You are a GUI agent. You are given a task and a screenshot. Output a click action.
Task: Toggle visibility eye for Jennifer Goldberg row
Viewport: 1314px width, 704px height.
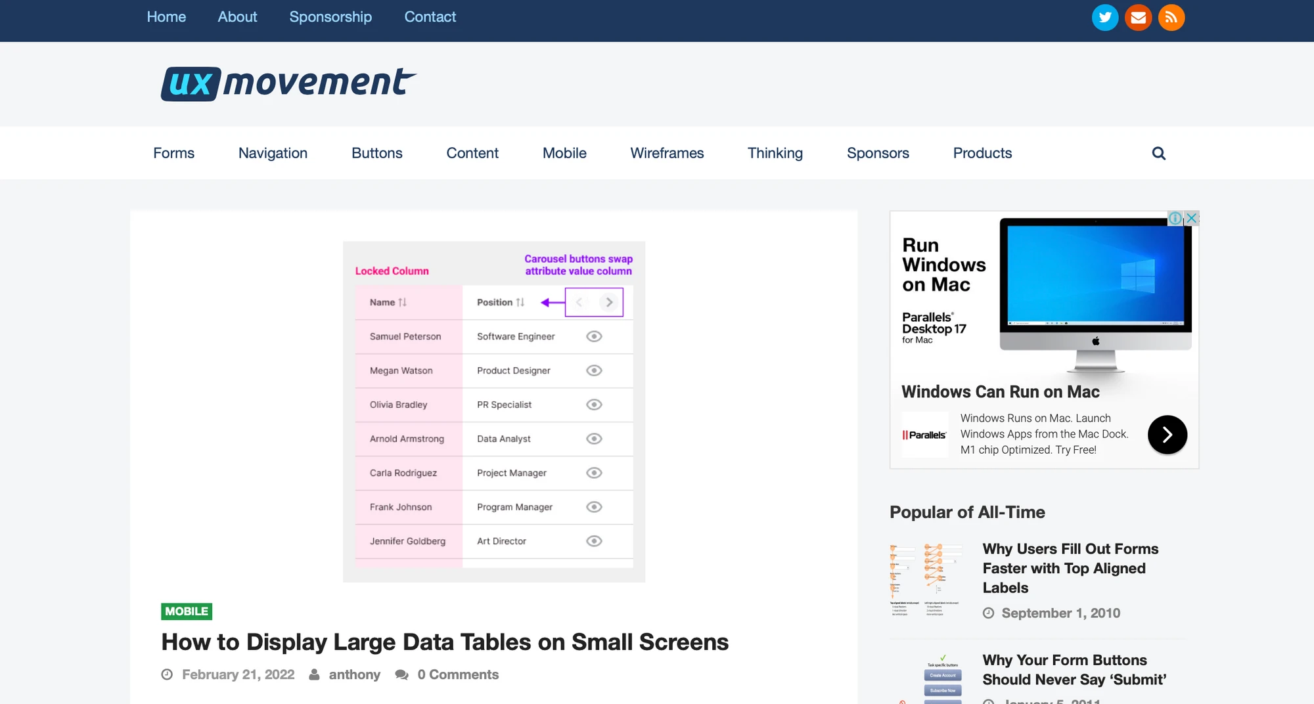pyautogui.click(x=593, y=541)
